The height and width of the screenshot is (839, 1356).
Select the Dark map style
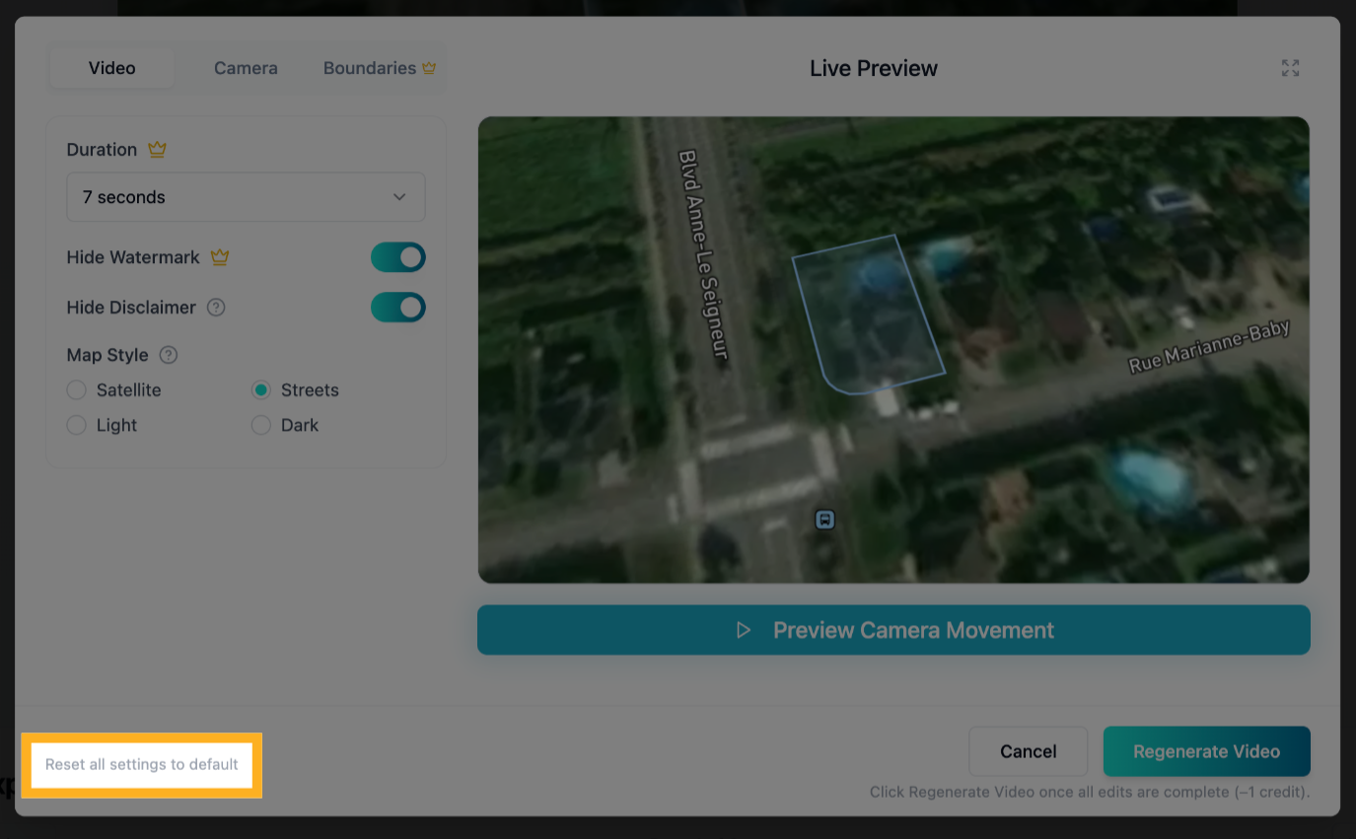coord(285,426)
